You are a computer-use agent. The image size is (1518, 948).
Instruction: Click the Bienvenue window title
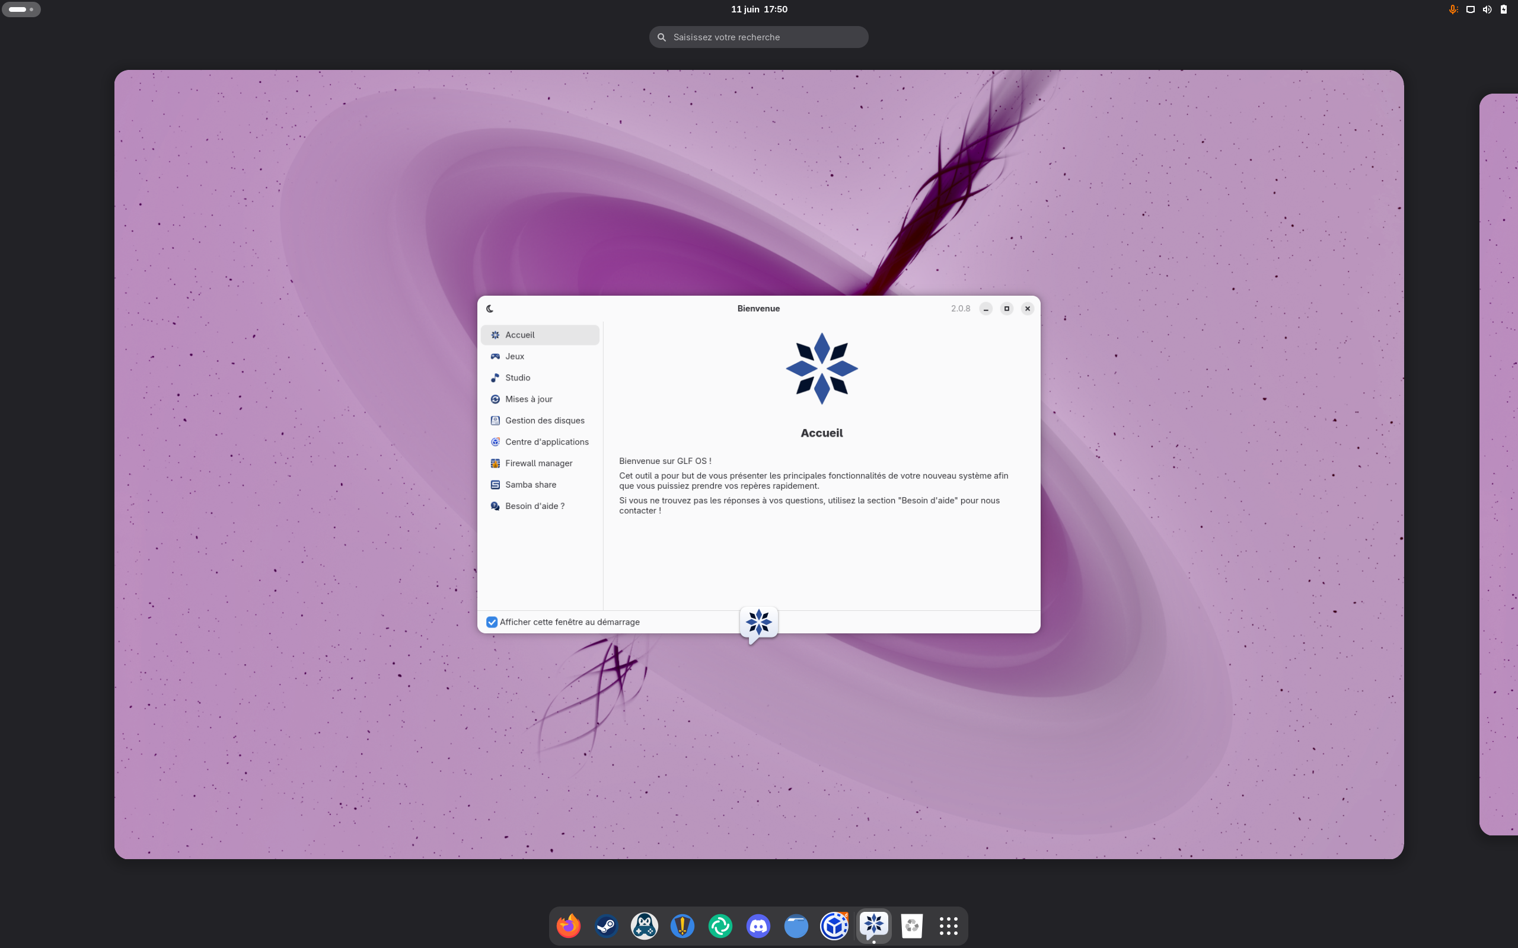(758, 309)
